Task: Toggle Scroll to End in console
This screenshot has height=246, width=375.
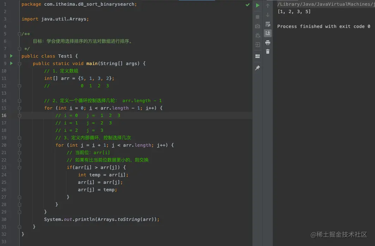Action: 268,33
